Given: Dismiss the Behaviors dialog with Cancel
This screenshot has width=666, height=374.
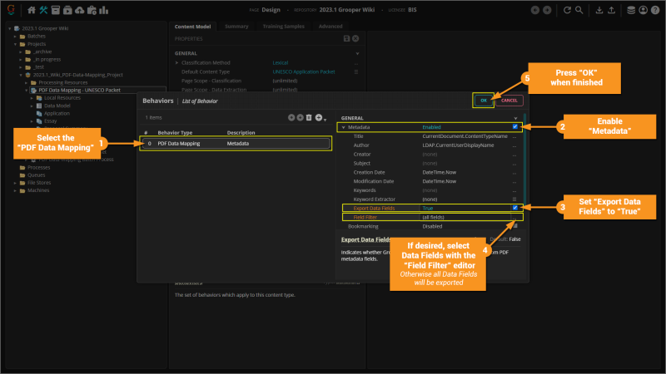Looking at the screenshot, I should (x=509, y=101).
